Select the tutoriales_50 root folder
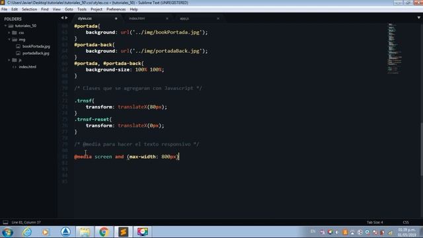This screenshot has height=238, width=423. pyautogui.click(x=26, y=26)
